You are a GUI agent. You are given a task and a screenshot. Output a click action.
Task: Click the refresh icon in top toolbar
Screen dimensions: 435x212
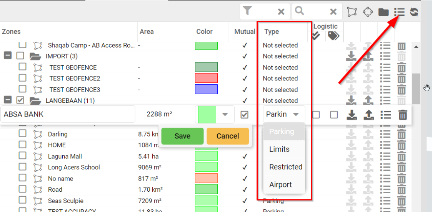point(414,12)
